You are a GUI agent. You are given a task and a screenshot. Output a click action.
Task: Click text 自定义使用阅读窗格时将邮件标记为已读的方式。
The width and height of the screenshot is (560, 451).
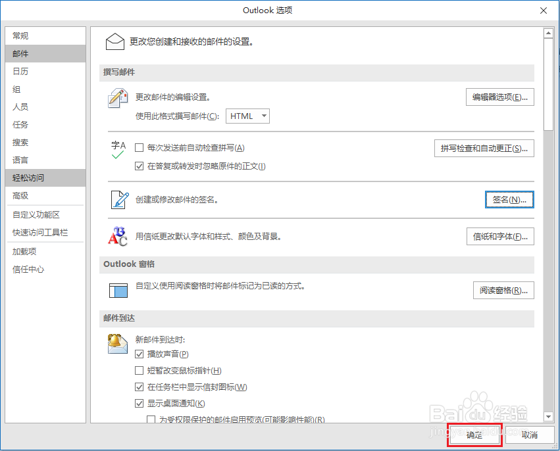[220, 286]
